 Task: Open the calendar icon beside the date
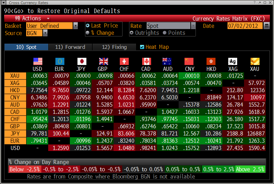click(267, 26)
